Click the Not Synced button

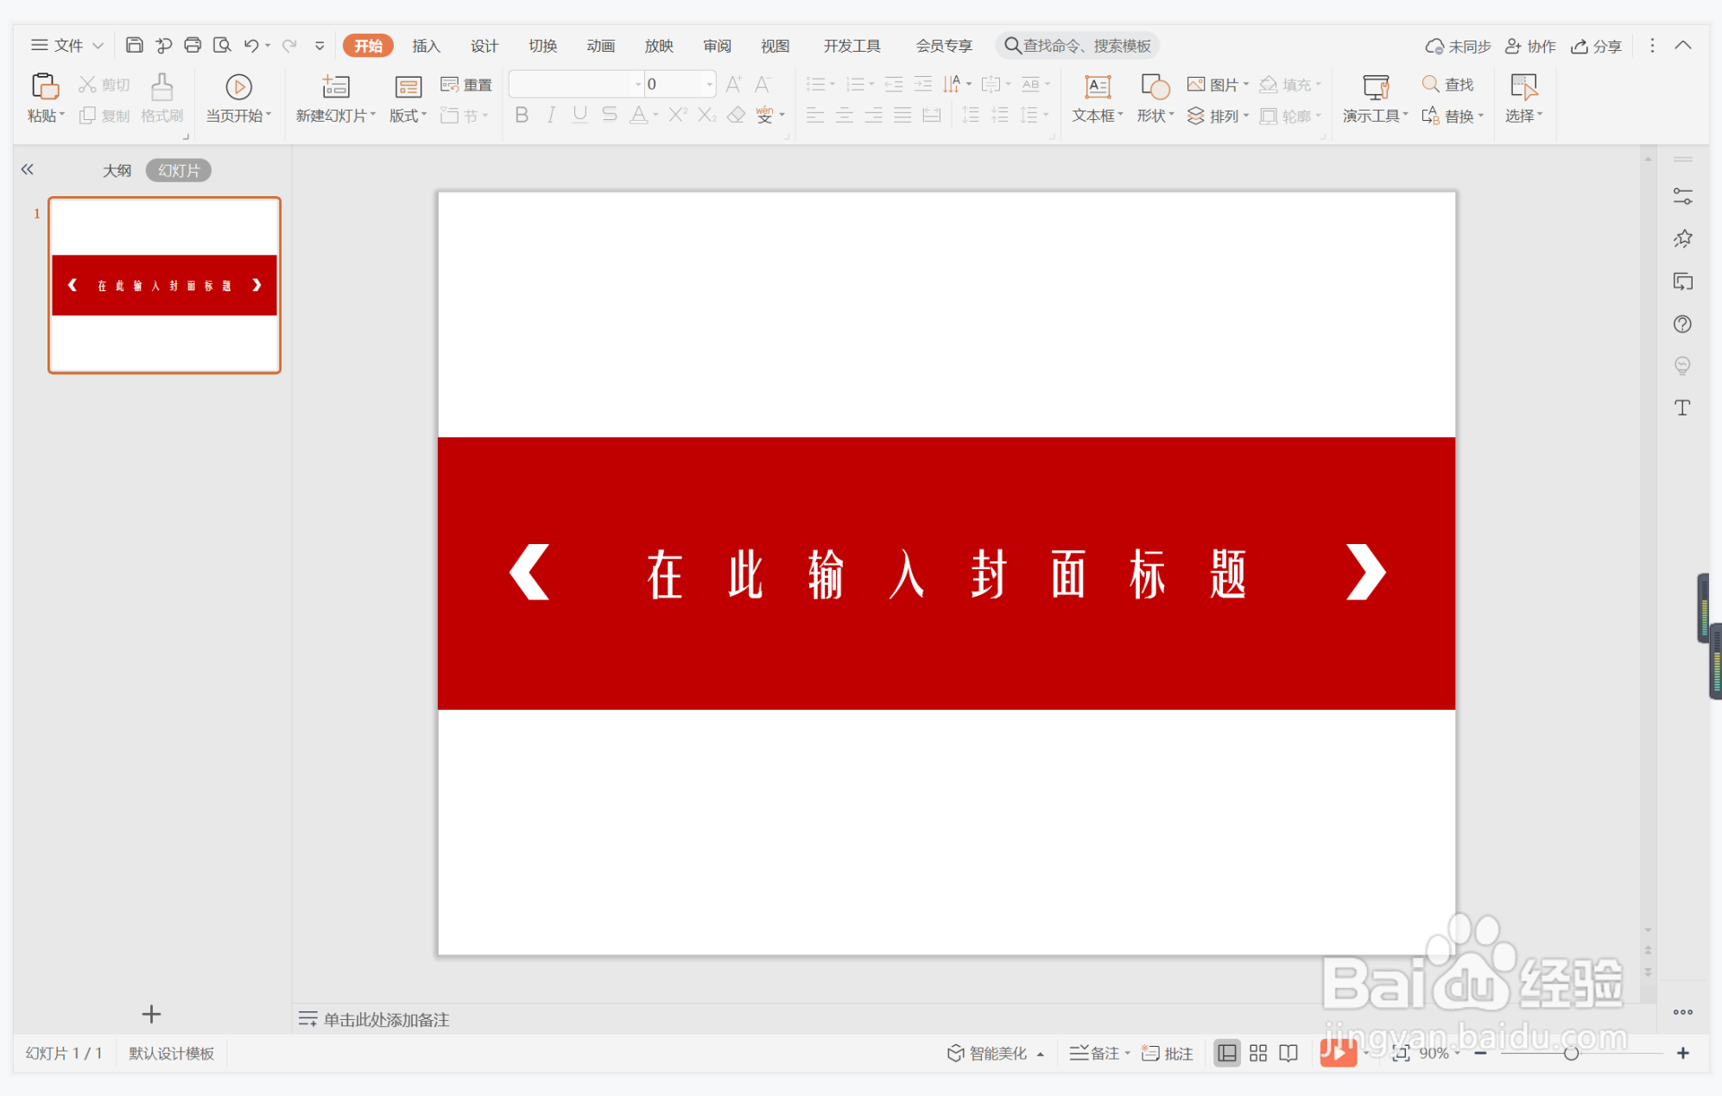1458,46
